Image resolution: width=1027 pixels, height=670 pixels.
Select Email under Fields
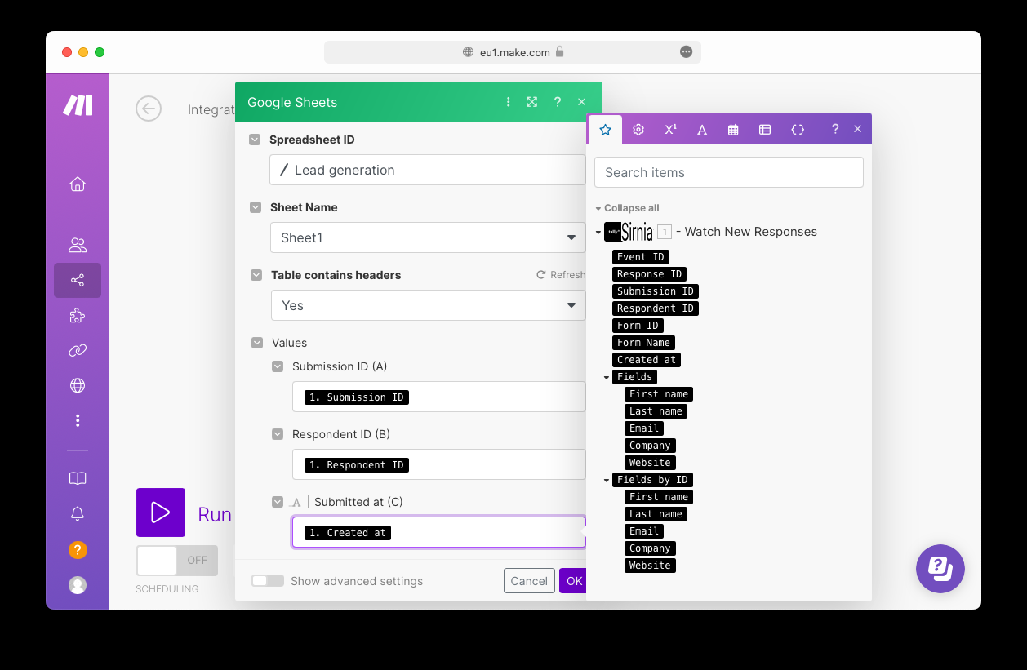tap(644, 428)
